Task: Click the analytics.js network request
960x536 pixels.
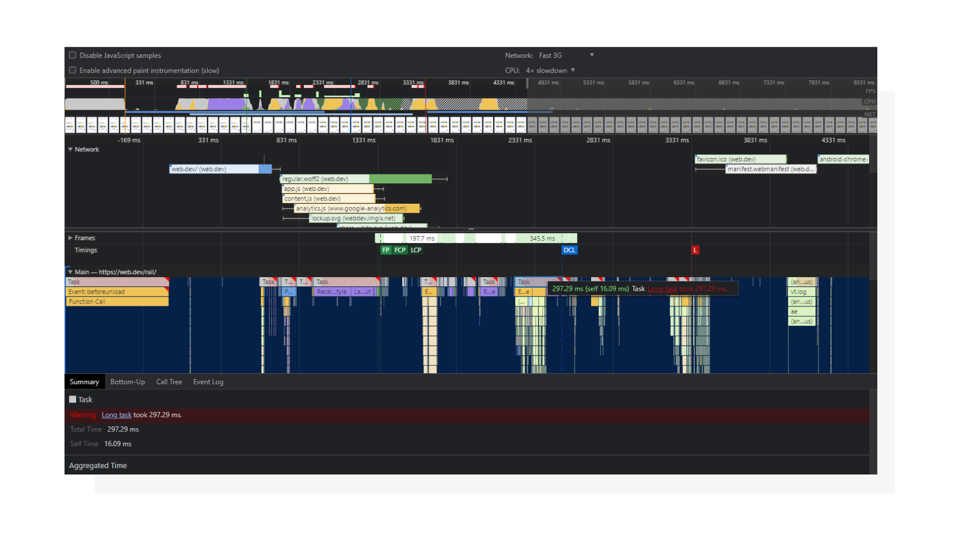Action: [352, 208]
